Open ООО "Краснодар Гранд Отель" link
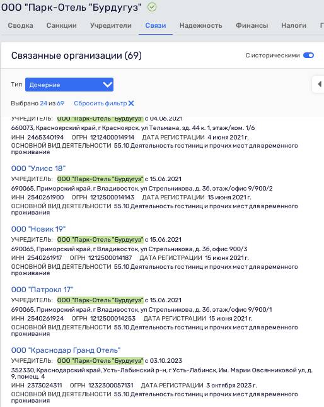324x407 pixels. click(x=66, y=350)
